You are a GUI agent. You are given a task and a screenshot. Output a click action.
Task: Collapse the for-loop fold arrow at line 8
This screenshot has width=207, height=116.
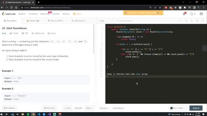(103, 44)
